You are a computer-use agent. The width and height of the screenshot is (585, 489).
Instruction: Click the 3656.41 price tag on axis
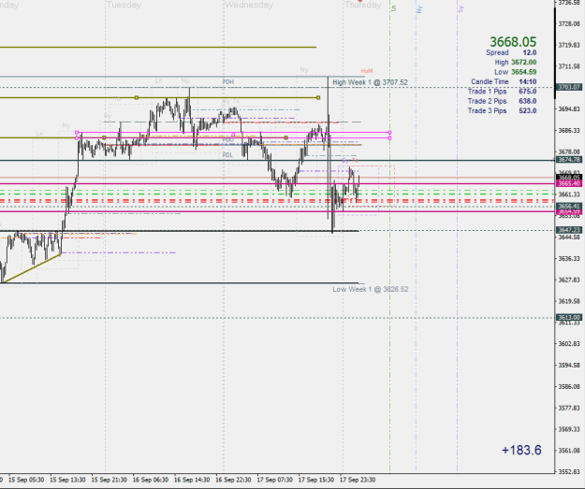[x=569, y=206]
